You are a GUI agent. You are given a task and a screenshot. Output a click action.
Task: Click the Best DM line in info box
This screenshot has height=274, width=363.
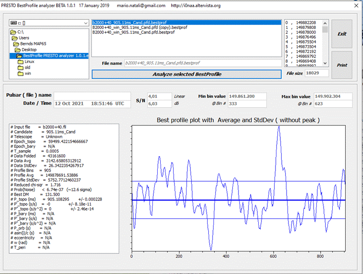tap(35, 194)
